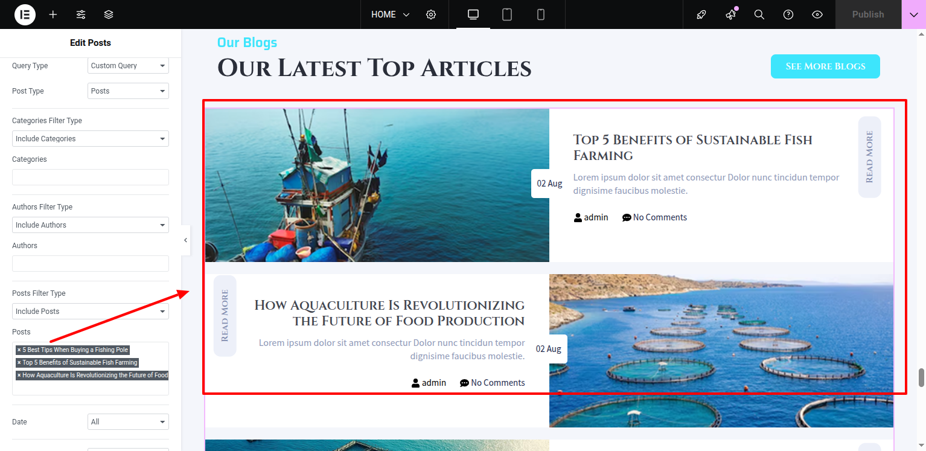The width and height of the screenshot is (926, 451).
Task: Remove '5 Best Tips' post tag
Action: click(x=19, y=350)
